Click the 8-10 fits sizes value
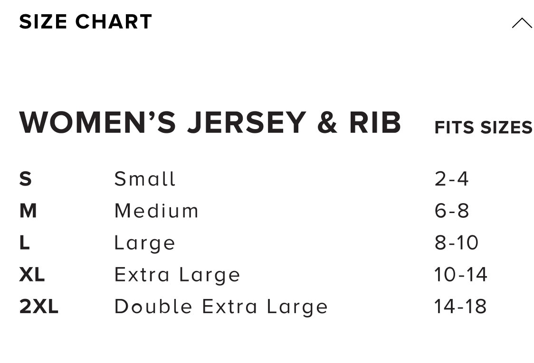 coord(456,243)
